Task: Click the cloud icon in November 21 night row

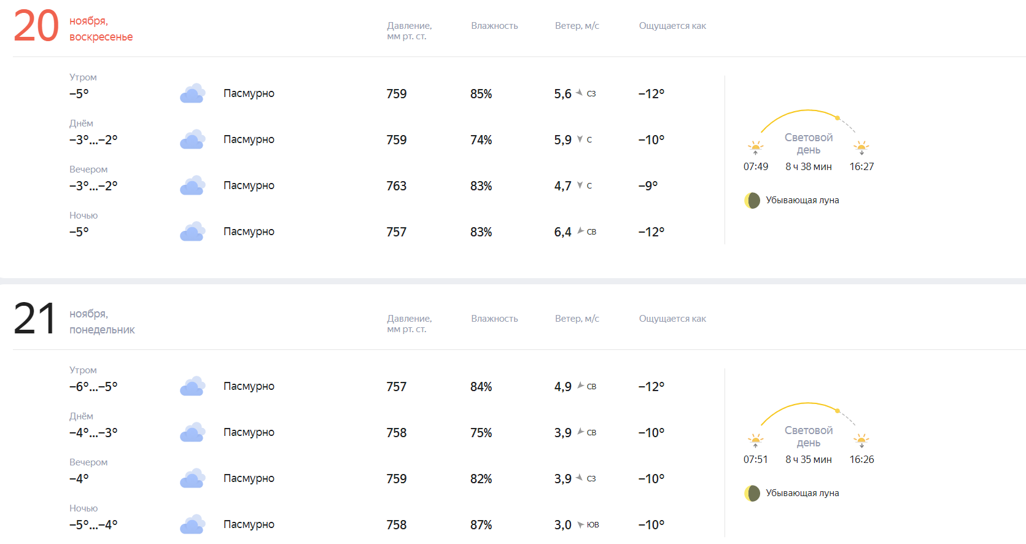Action: (x=192, y=524)
